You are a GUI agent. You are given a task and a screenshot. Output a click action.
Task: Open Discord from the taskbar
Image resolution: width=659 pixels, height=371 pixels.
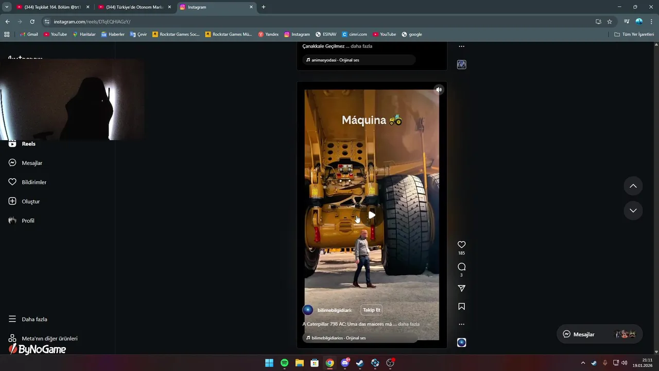(x=345, y=363)
